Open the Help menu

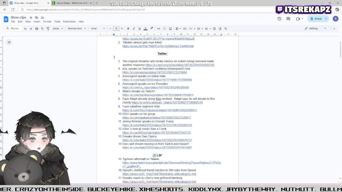[x=81, y=22]
